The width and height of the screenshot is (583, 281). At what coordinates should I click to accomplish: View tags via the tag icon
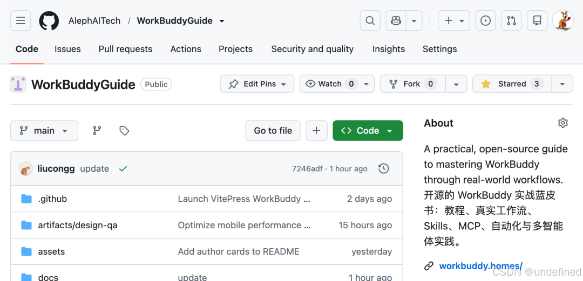pyautogui.click(x=124, y=130)
